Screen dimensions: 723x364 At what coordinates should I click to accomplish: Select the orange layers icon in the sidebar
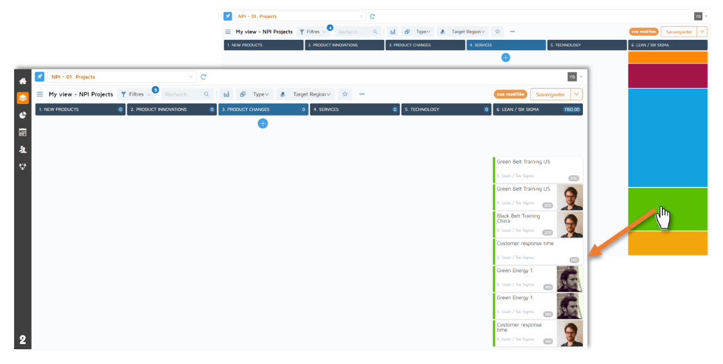click(22, 98)
